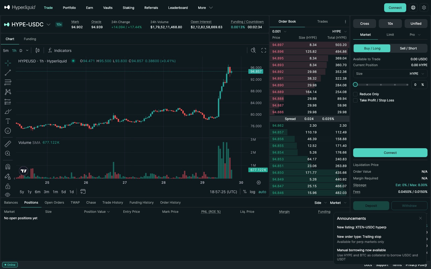
Task: Change the candlestick chart style icon
Action: (x=37, y=50)
